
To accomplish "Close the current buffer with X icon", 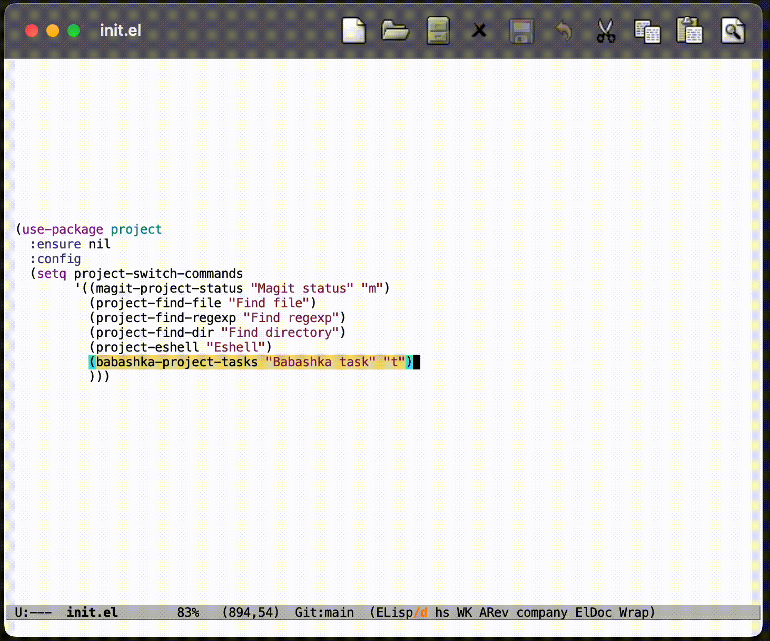I will tap(479, 31).
